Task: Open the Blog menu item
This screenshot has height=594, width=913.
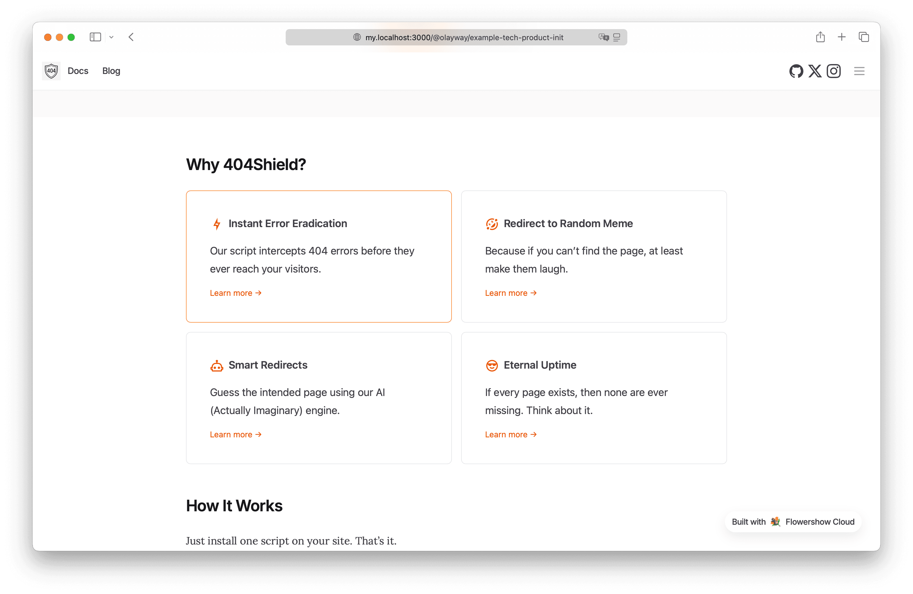Action: [x=111, y=71]
